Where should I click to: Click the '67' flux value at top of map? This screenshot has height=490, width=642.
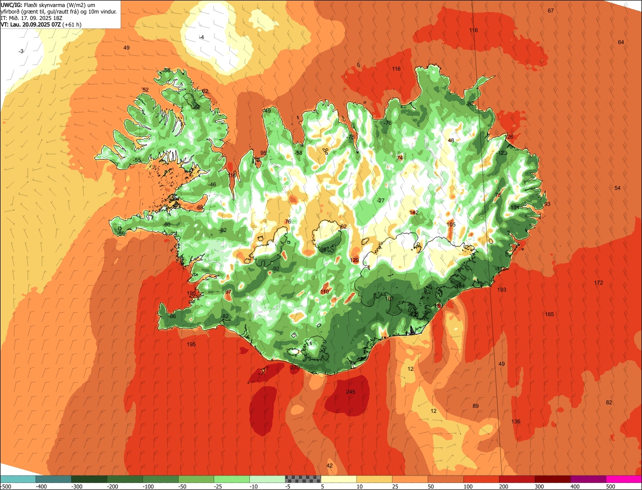551,11
